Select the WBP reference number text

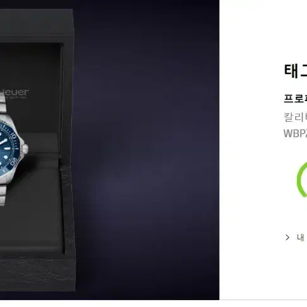click(295, 133)
